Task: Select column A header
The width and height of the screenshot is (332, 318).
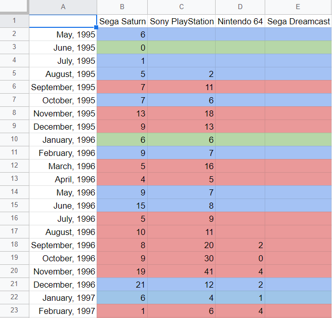Action: (x=63, y=7)
